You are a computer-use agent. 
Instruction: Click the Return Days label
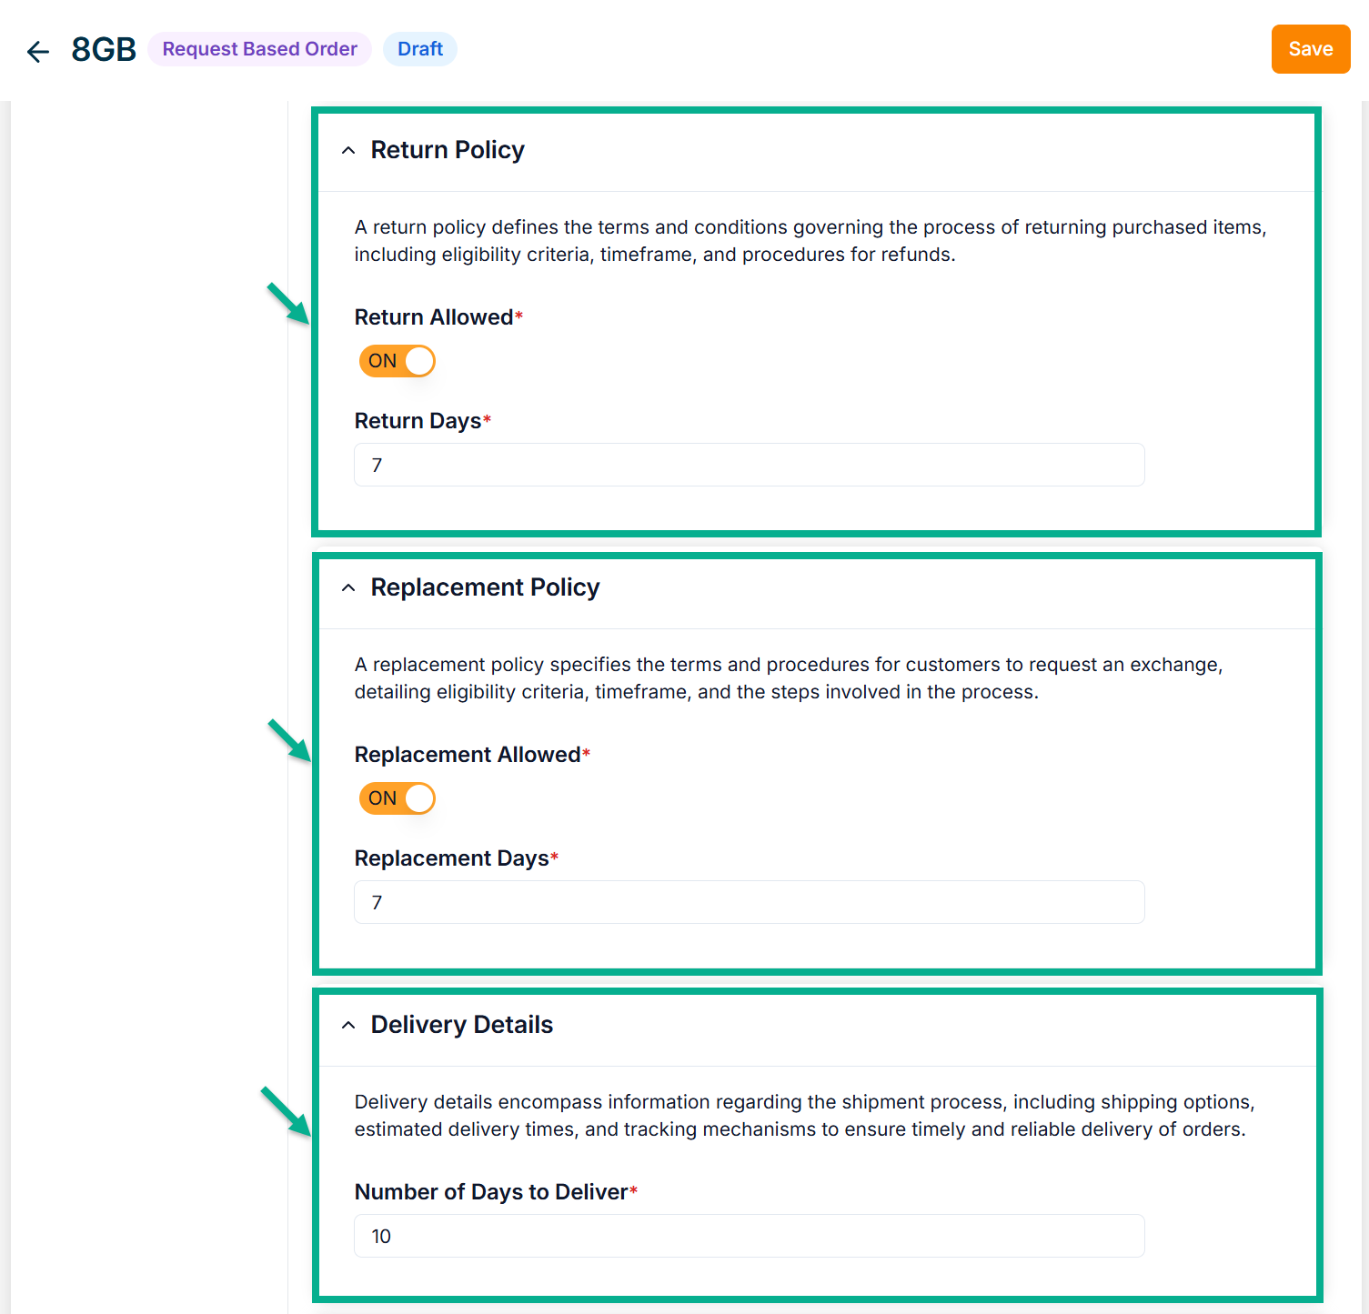click(418, 421)
